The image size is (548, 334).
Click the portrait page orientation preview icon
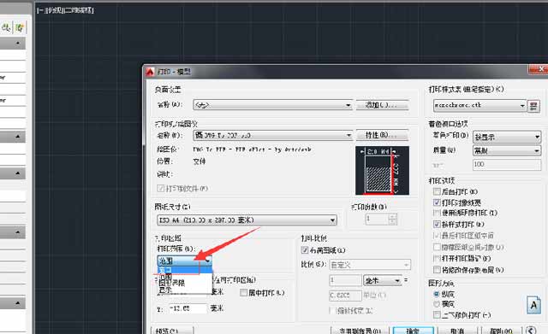pos(533,305)
